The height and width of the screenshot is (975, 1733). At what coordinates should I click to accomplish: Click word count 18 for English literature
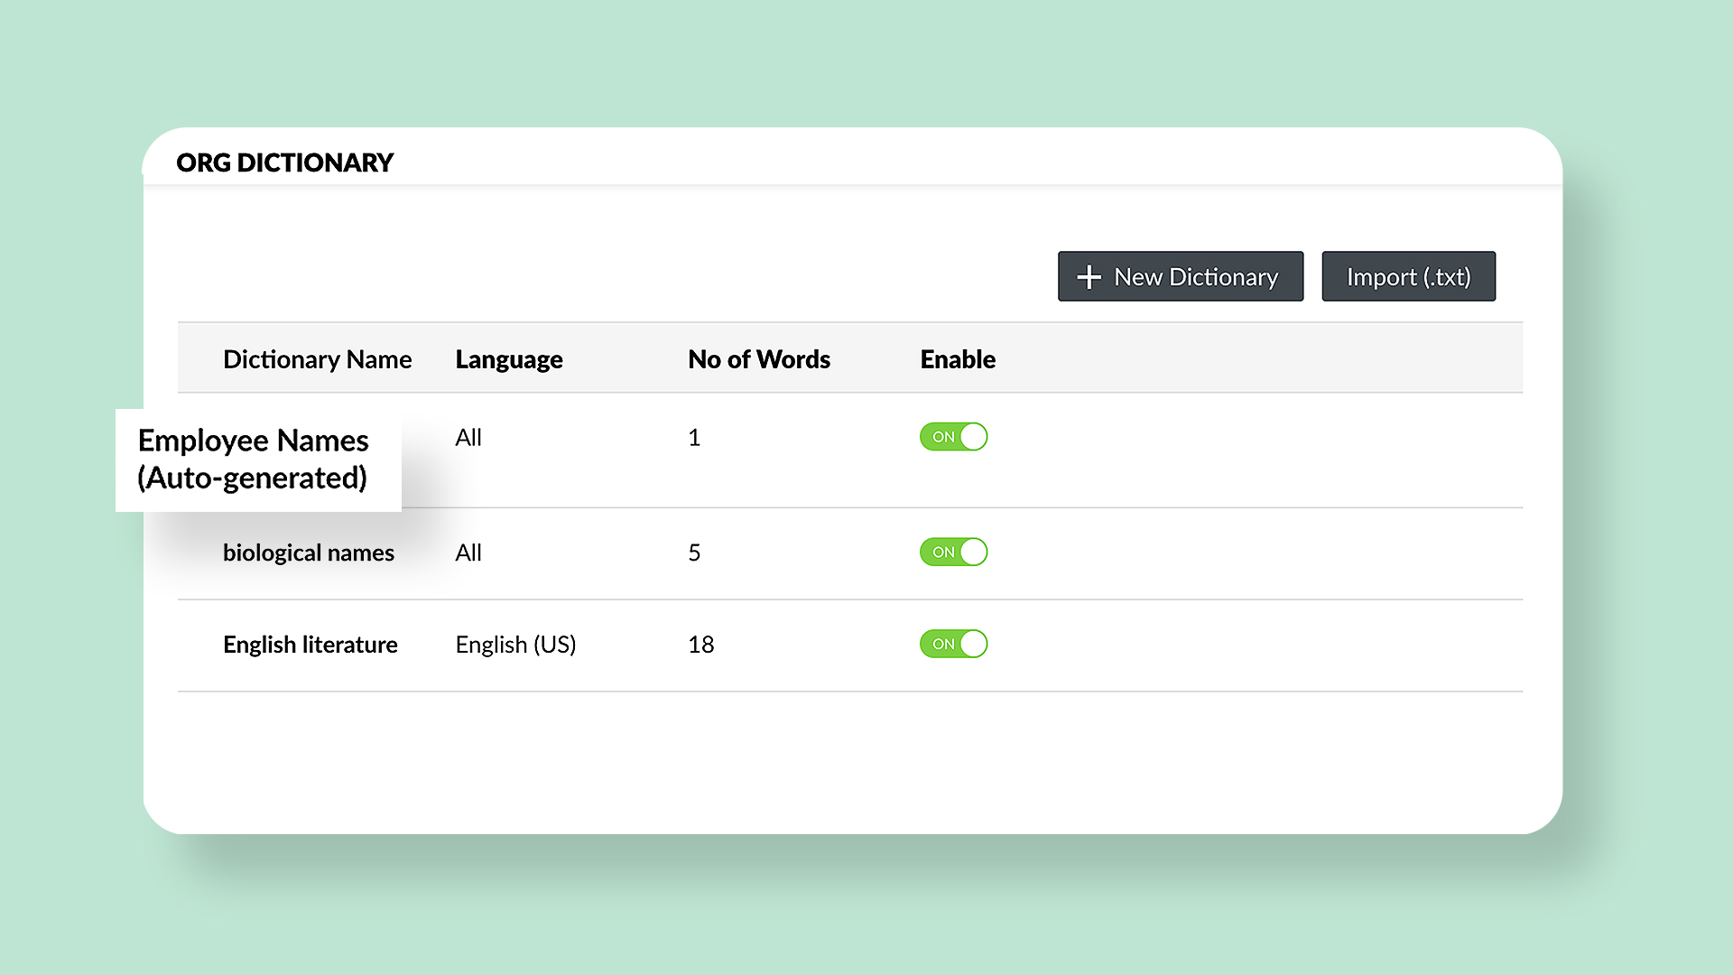click(700, 645)
